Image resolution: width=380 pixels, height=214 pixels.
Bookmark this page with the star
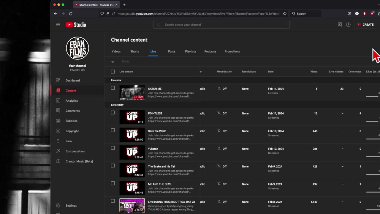tap(285, 14)
